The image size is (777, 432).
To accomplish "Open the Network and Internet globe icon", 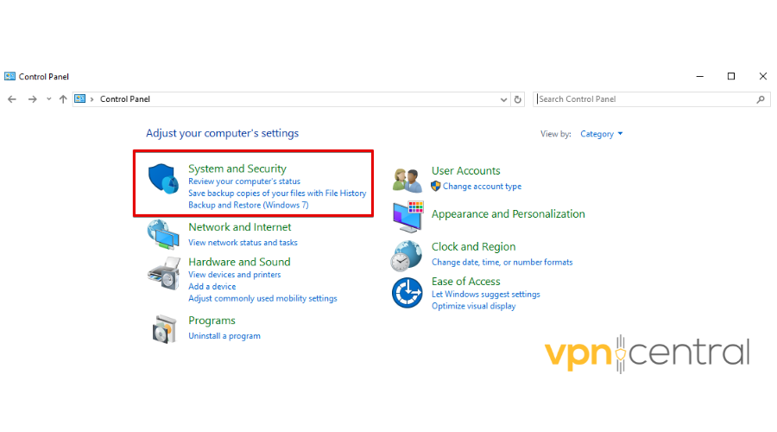I will [162, 234].
